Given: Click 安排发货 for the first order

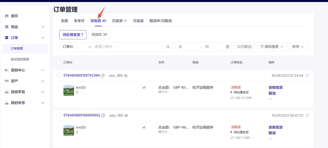Looking at the screenshot, I should pyautogui.click(x=275, y=87).
